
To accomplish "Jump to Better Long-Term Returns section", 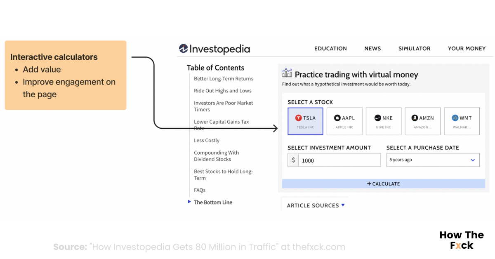I will [x=224, y=79].
